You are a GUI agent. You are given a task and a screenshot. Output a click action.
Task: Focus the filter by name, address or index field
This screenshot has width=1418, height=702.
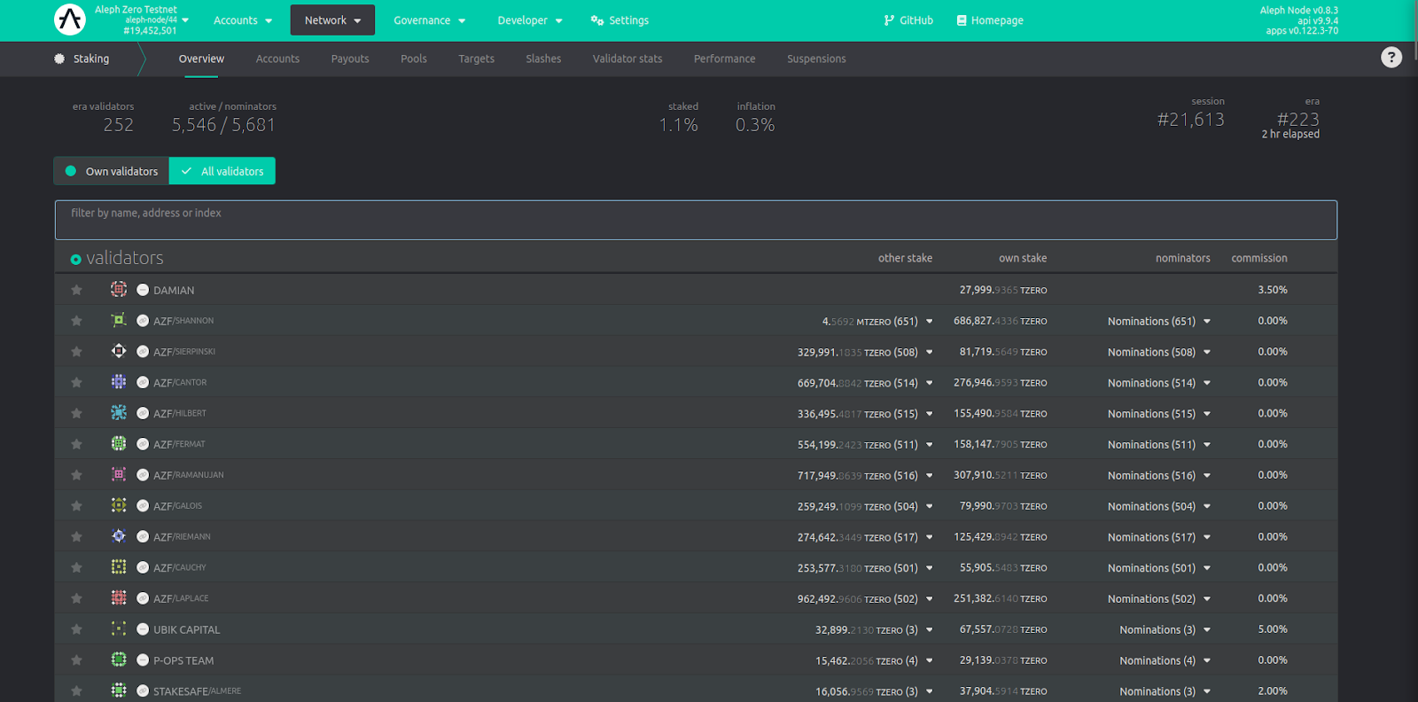696,220
